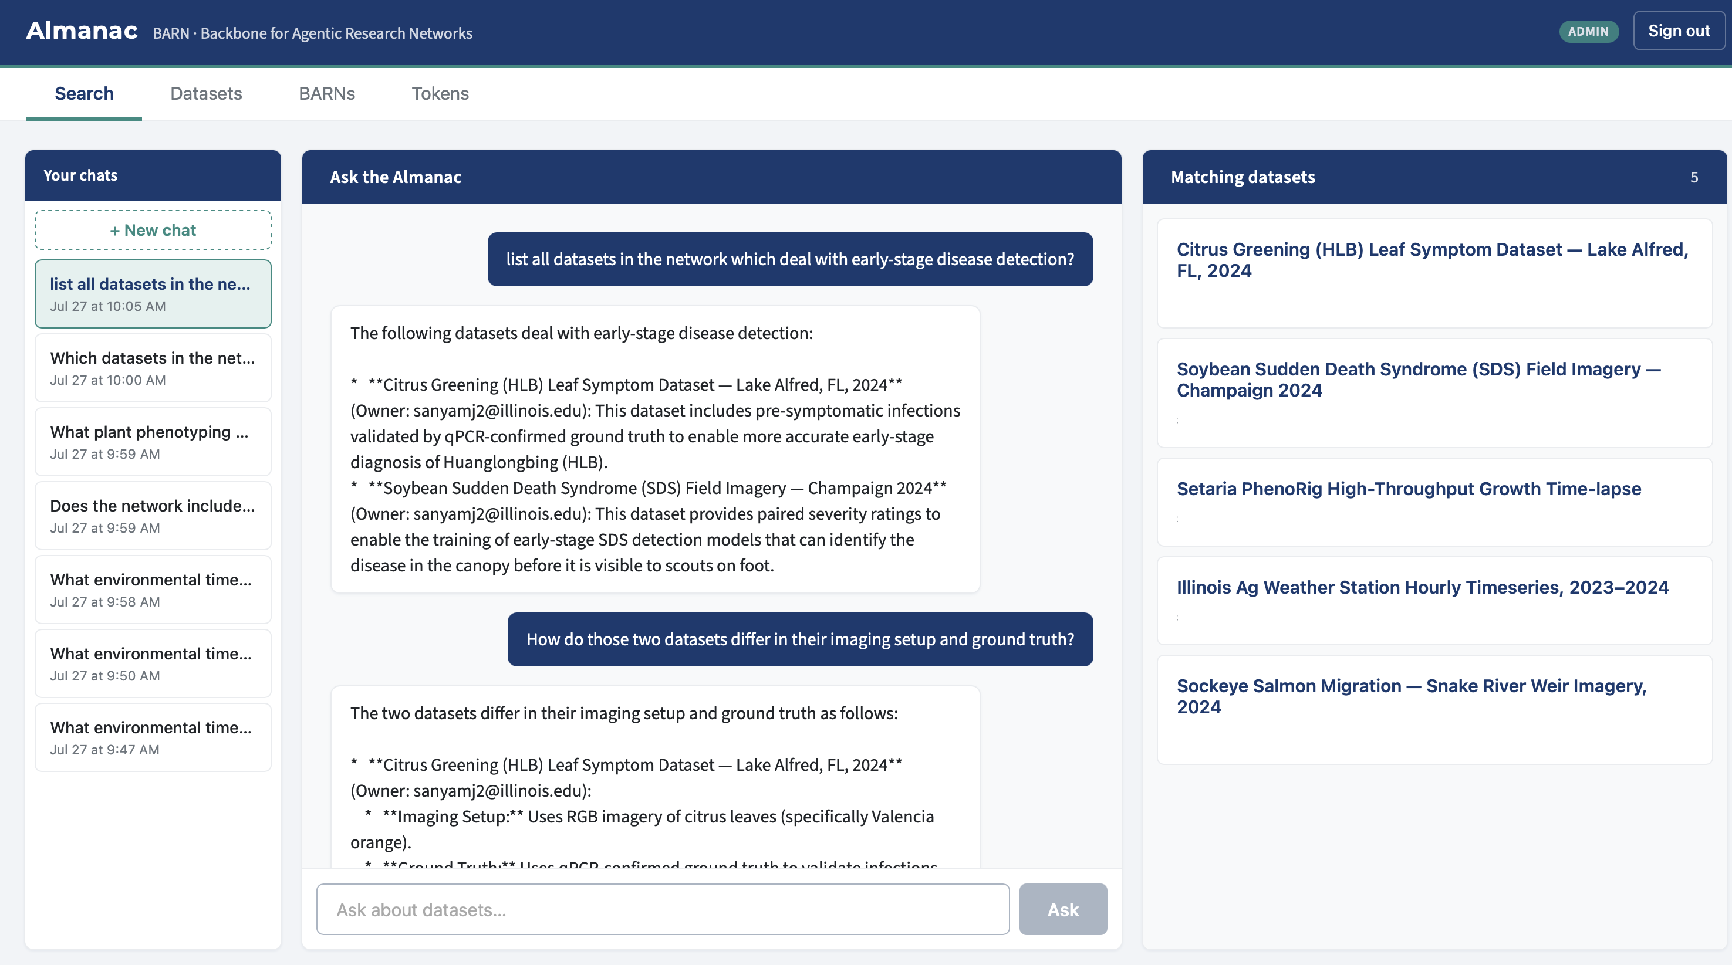Click the answer listing early-stage disease detection datasets
Image resolution: width=1732 pixels, height=965 pixels.
coord(656,449)
